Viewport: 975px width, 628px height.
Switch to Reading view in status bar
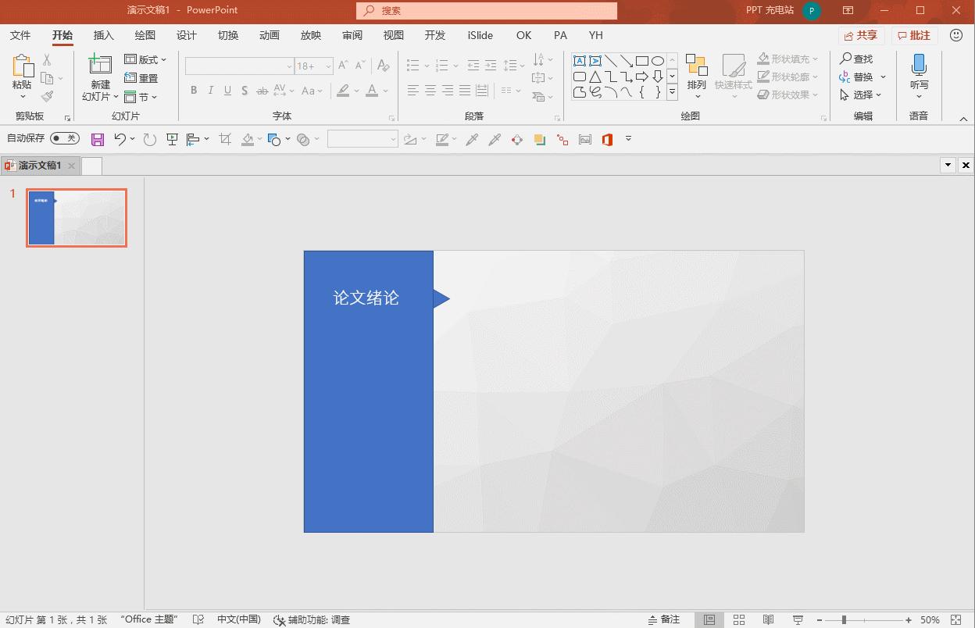tap(768, 619)
